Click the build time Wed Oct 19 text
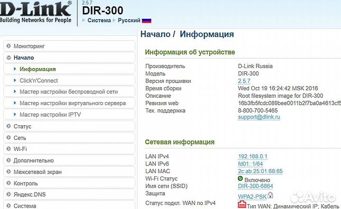The image size is (341, 209). 278,88
